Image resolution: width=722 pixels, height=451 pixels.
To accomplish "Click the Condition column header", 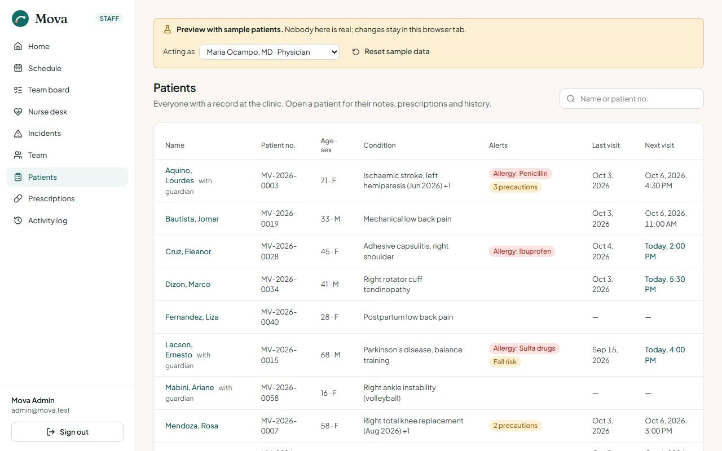I will [x=380, y=145].
